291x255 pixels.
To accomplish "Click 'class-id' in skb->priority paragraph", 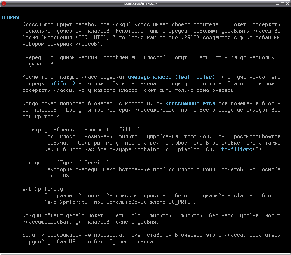I will 246,196.
